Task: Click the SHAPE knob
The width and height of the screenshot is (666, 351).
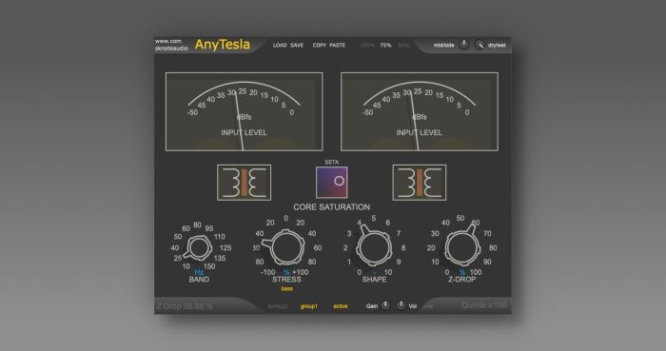Action: 374,248
